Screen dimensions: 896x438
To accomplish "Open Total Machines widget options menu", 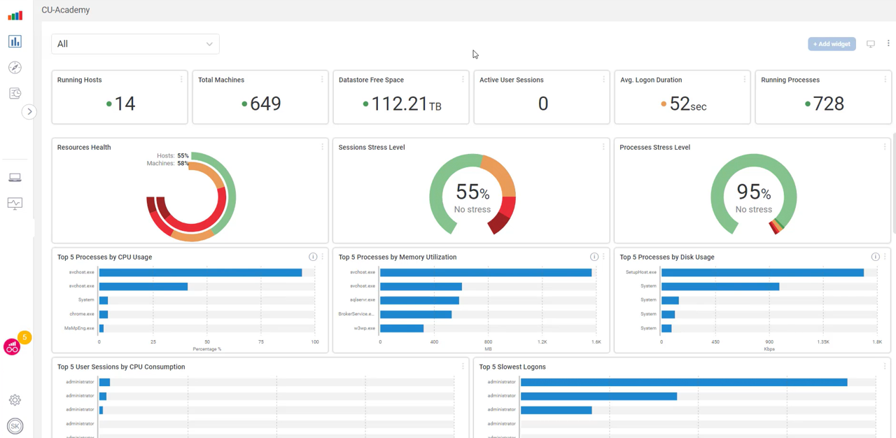I will pos(322,80).
